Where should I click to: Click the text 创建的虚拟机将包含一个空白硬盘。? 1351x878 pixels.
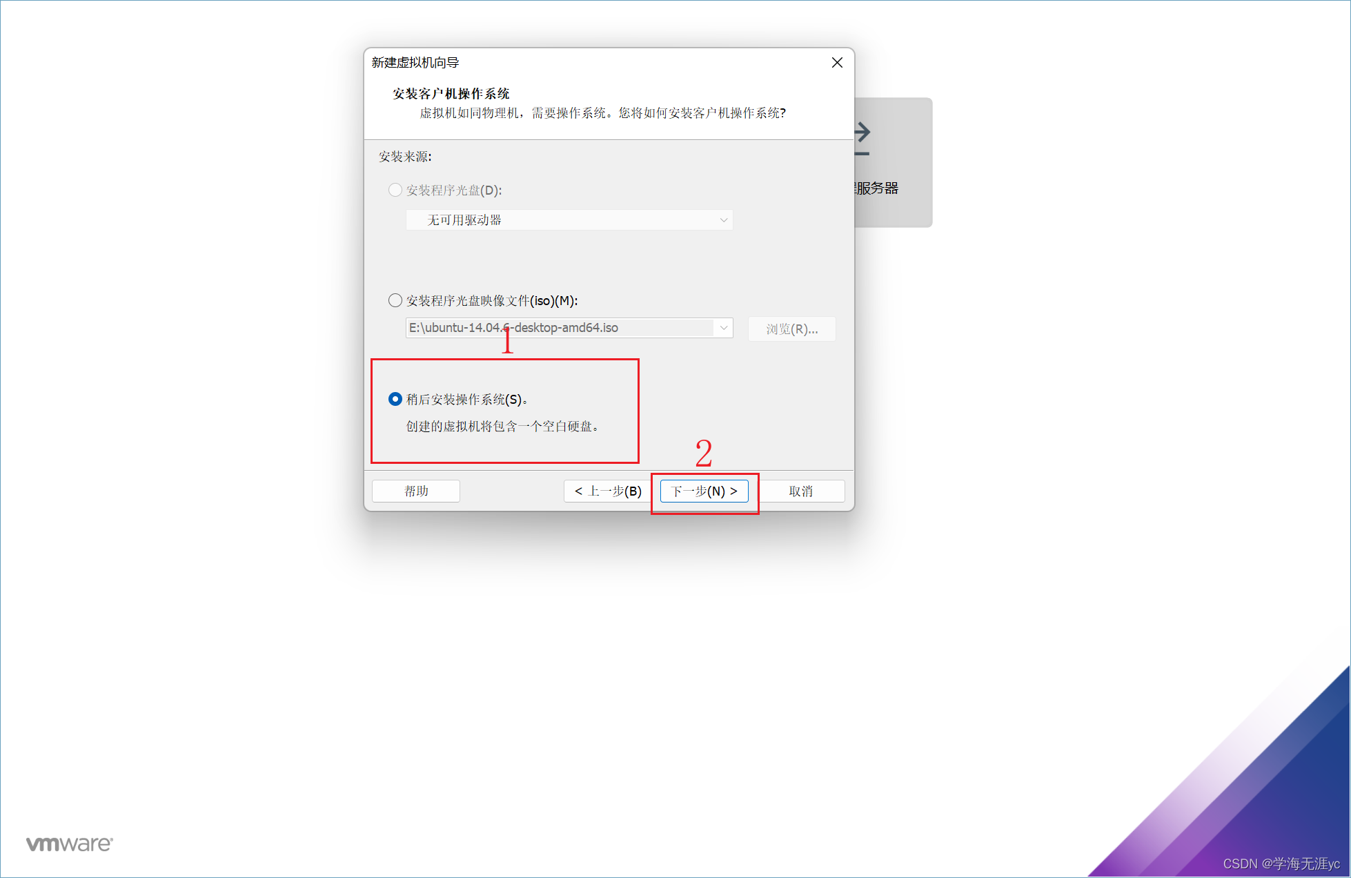click(504, 427)
